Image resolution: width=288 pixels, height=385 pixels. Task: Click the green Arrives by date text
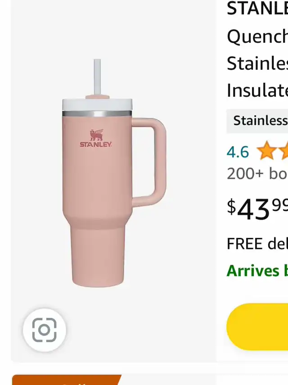(x=257, y=271)
